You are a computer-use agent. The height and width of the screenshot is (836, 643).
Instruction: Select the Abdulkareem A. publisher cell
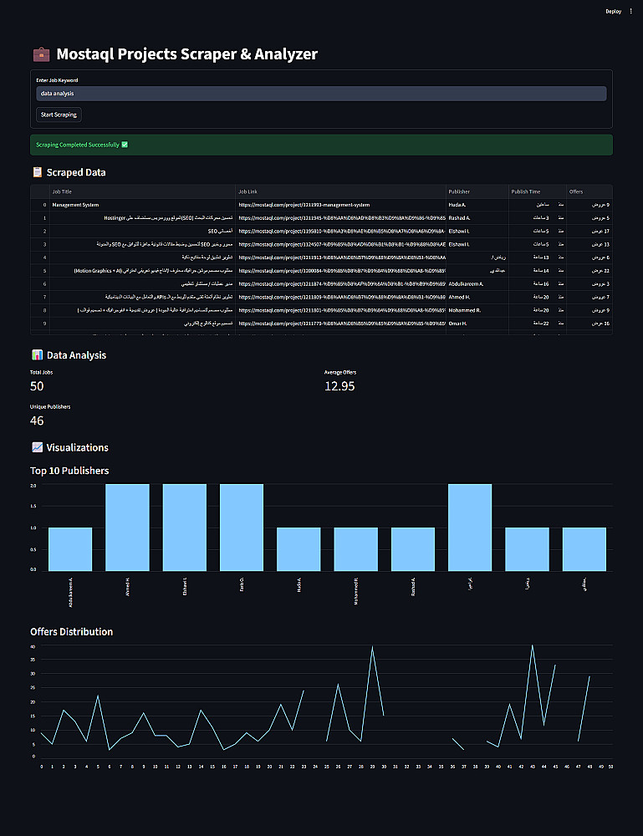coord(477,283)
